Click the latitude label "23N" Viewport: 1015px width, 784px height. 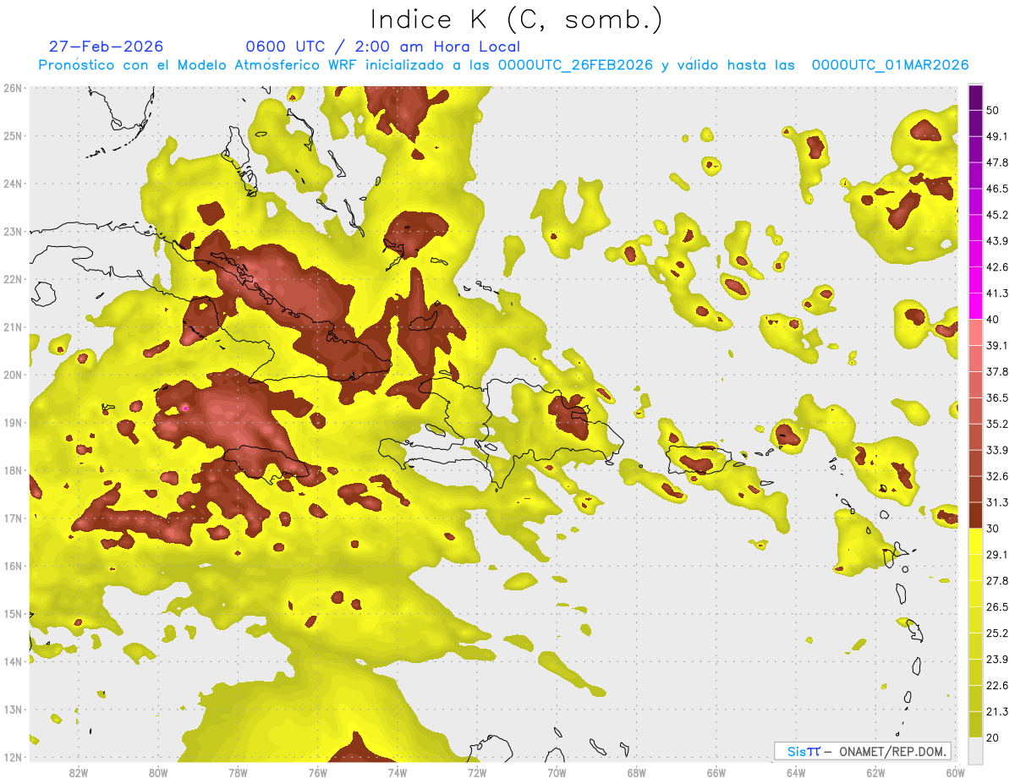[13, 232]
